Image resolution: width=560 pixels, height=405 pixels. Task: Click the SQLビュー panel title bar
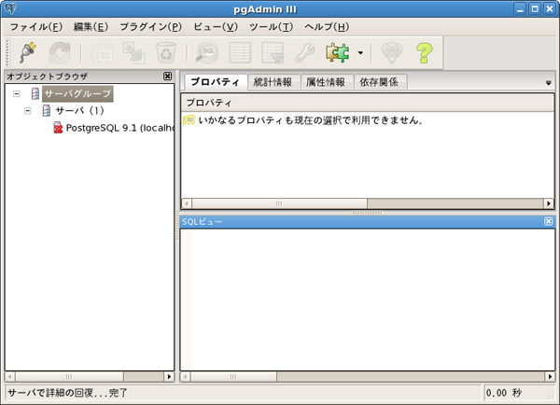click(367, 222)
